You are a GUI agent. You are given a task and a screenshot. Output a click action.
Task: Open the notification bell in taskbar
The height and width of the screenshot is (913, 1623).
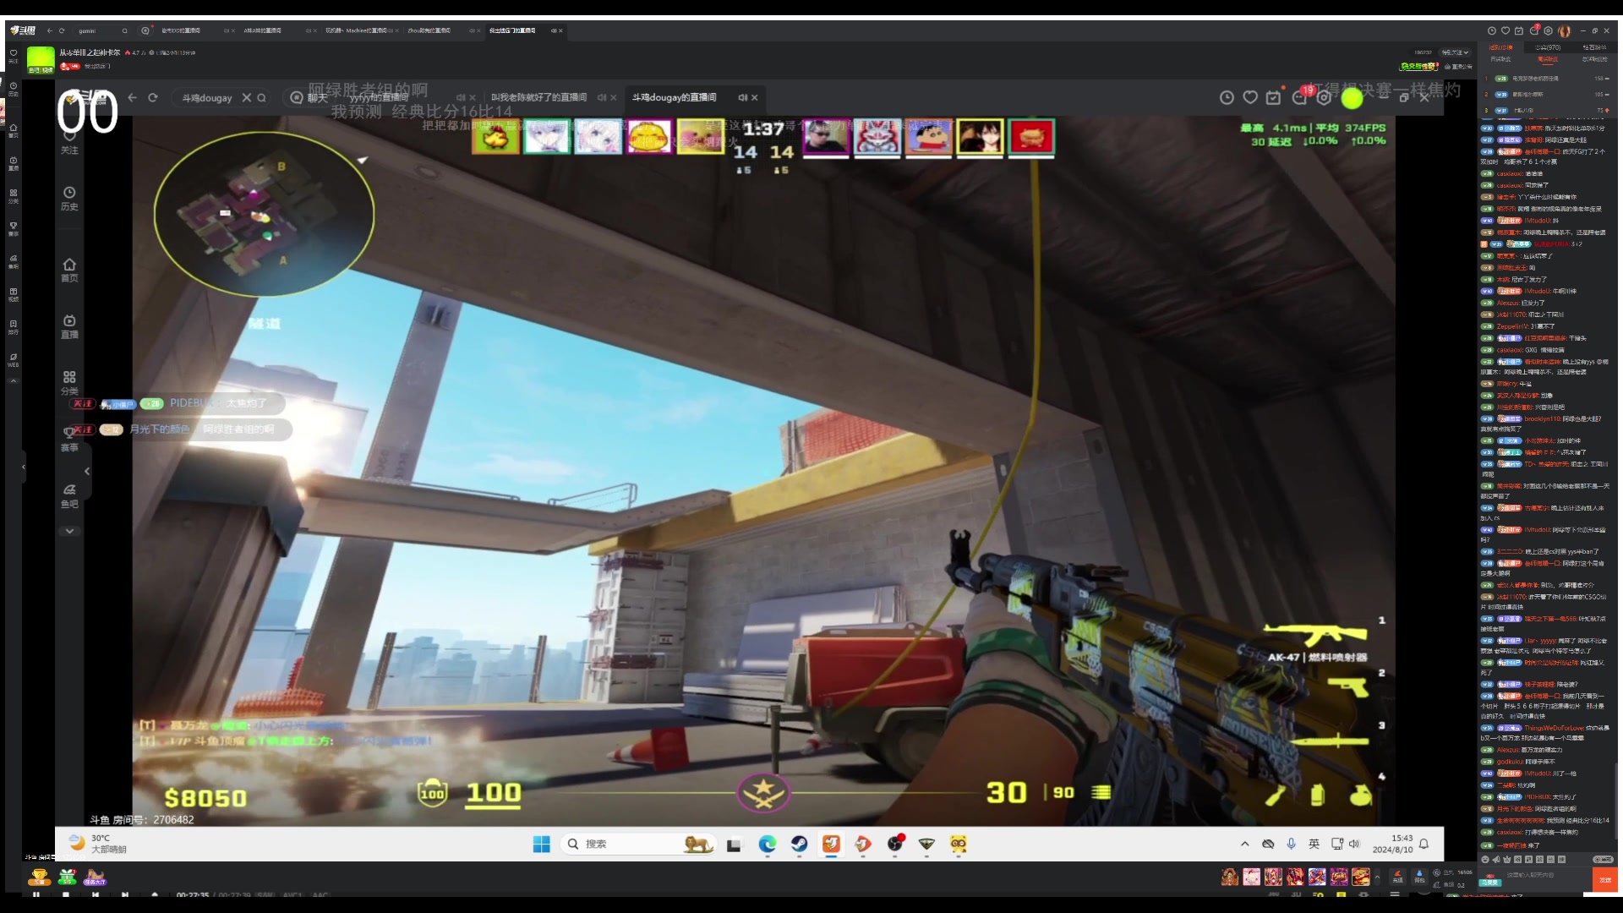click(1424, 844)
